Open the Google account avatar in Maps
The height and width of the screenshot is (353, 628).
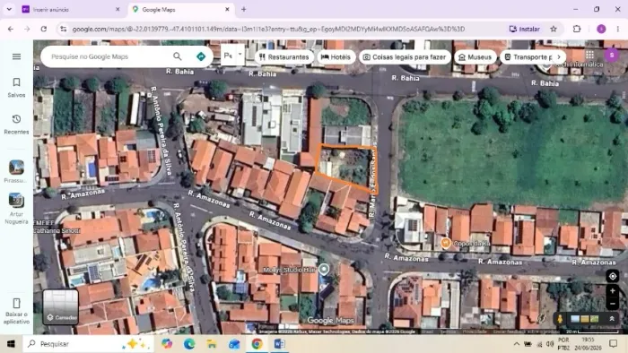[612, 55]
